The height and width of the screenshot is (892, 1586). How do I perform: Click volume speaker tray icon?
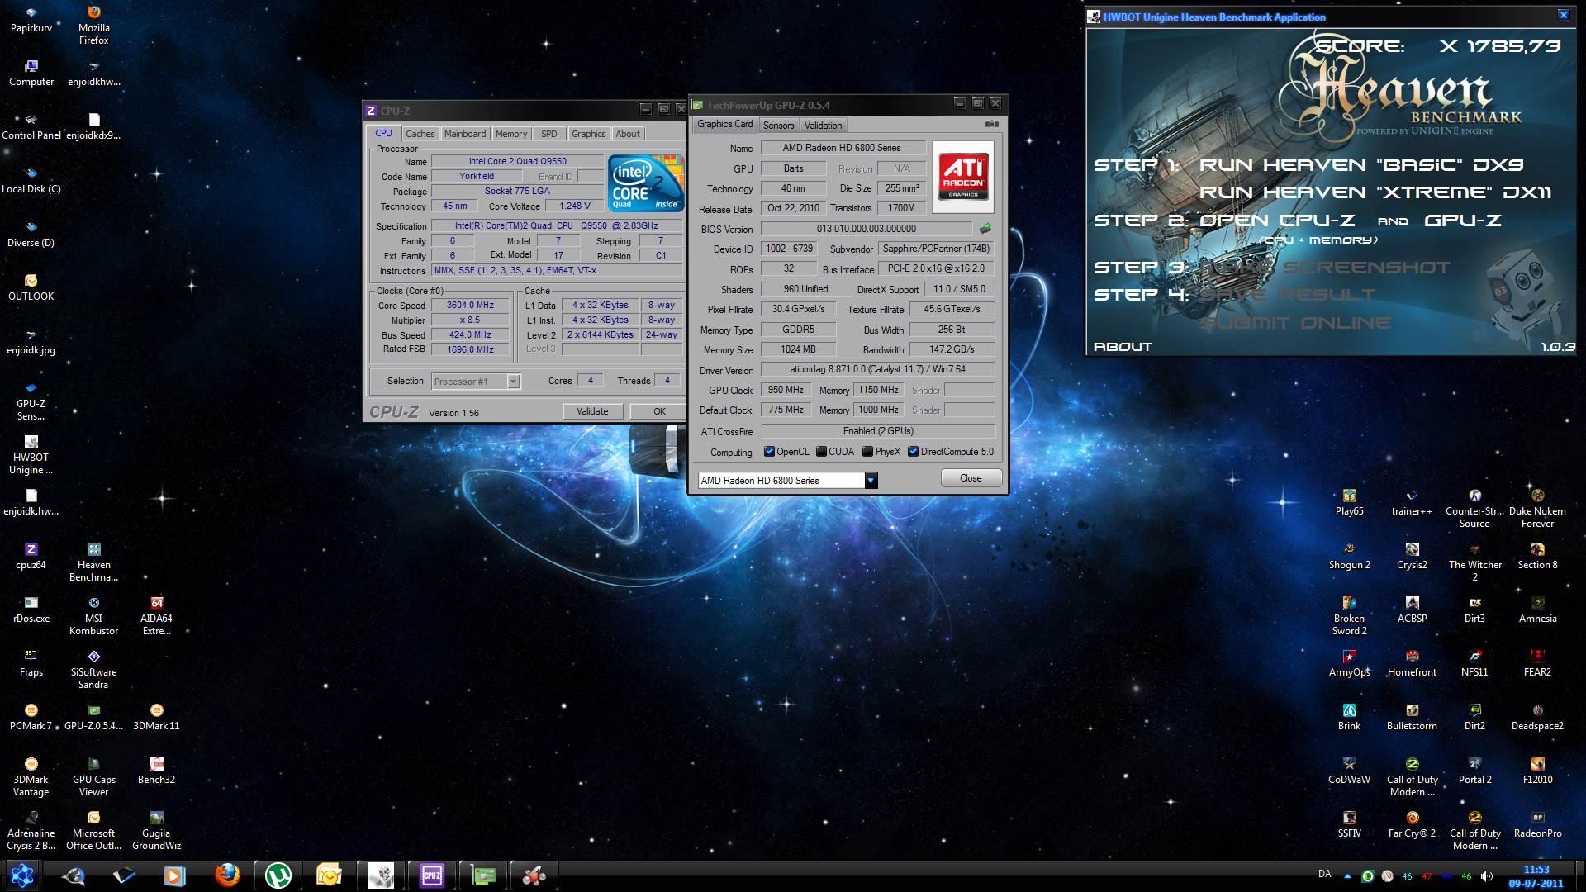pos(1487,876)
